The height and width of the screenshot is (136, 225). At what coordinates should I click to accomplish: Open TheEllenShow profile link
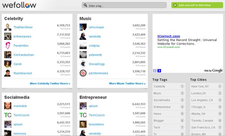(x=23, y=27)
